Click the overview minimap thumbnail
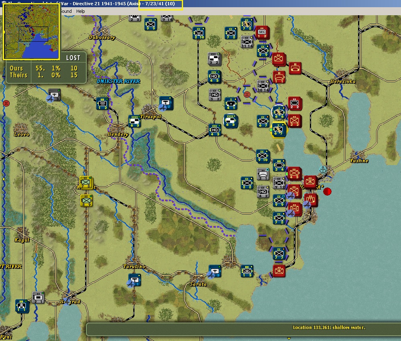This screenshot has height=341, width=401. [31, 32]
